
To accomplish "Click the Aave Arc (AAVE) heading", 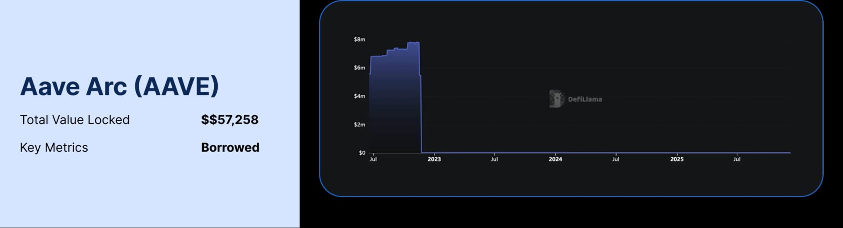I will 119,86.
